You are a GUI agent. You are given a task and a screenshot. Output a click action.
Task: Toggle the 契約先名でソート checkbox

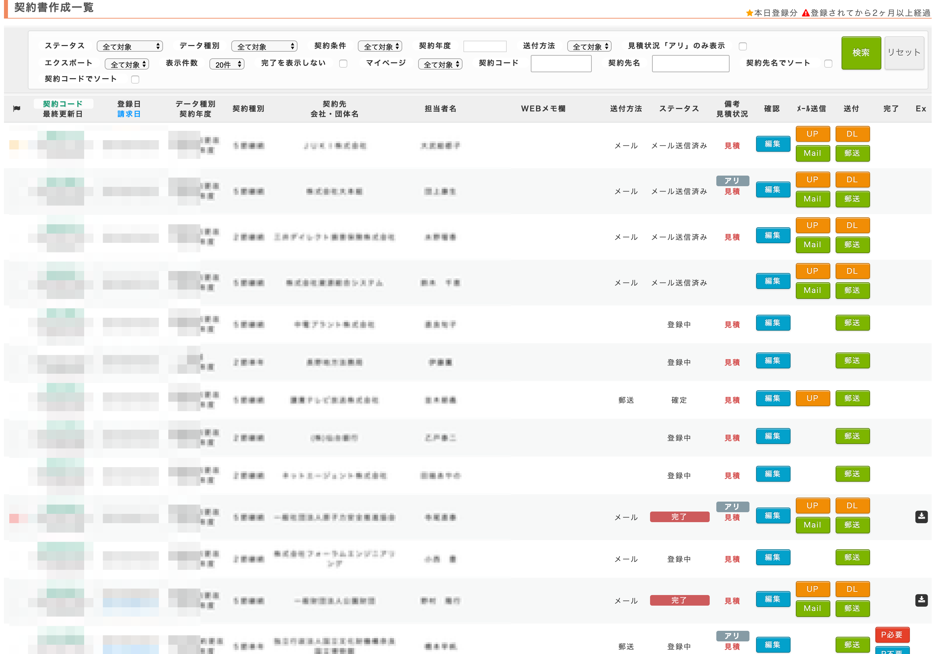click(828, 64)
